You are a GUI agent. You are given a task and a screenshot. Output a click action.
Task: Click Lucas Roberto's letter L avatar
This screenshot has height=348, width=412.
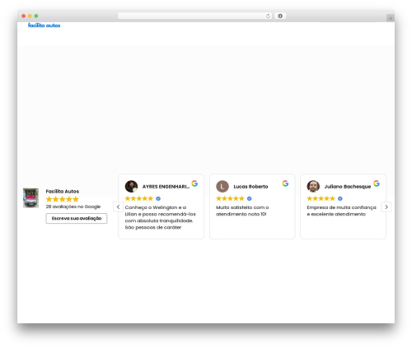[x=222, y=186]
